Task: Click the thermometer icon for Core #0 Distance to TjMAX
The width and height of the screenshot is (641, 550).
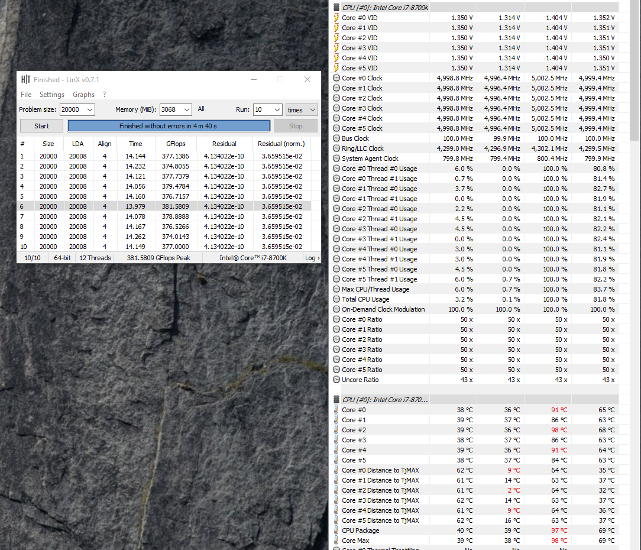Action: click(336, 470)
